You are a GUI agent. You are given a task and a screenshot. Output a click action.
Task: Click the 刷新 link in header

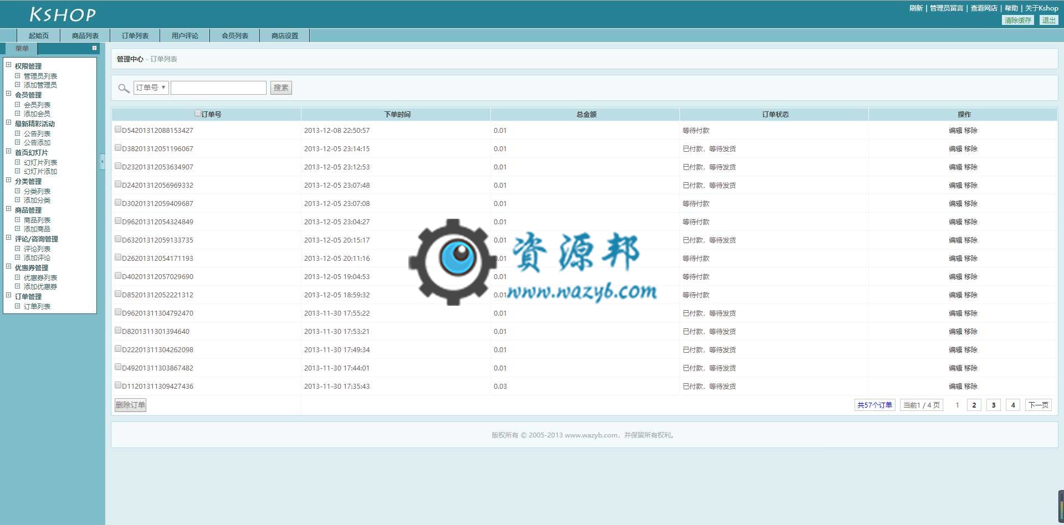[915, 8]
